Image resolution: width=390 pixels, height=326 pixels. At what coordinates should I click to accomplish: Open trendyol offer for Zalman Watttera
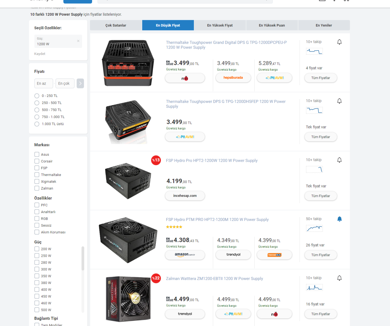pyautogui.click(x=185, y=314)
